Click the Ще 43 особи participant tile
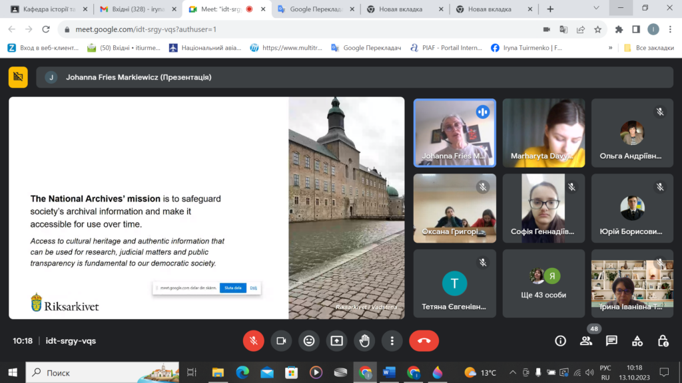Image resolution: width=682 pixels, height=383 pixels. coord(544,284)
